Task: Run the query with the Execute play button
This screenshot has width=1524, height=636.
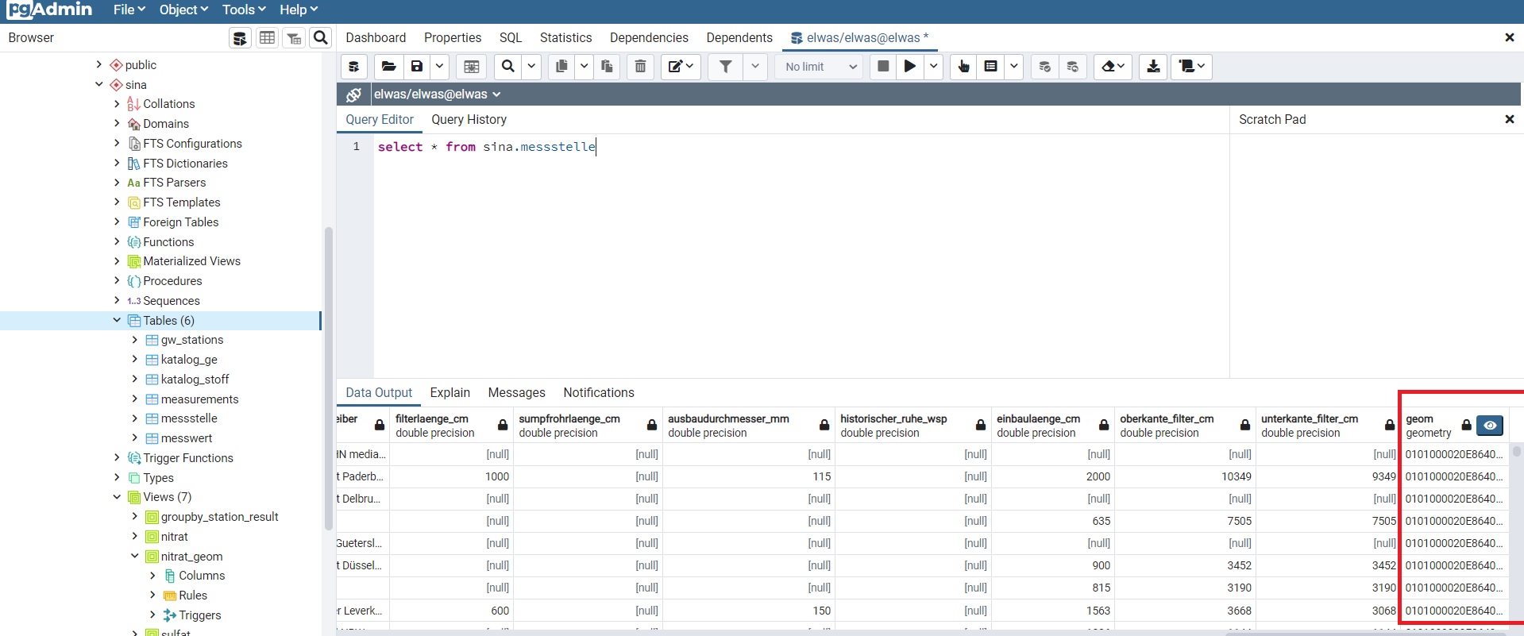Action: click(x=910, y=67)
